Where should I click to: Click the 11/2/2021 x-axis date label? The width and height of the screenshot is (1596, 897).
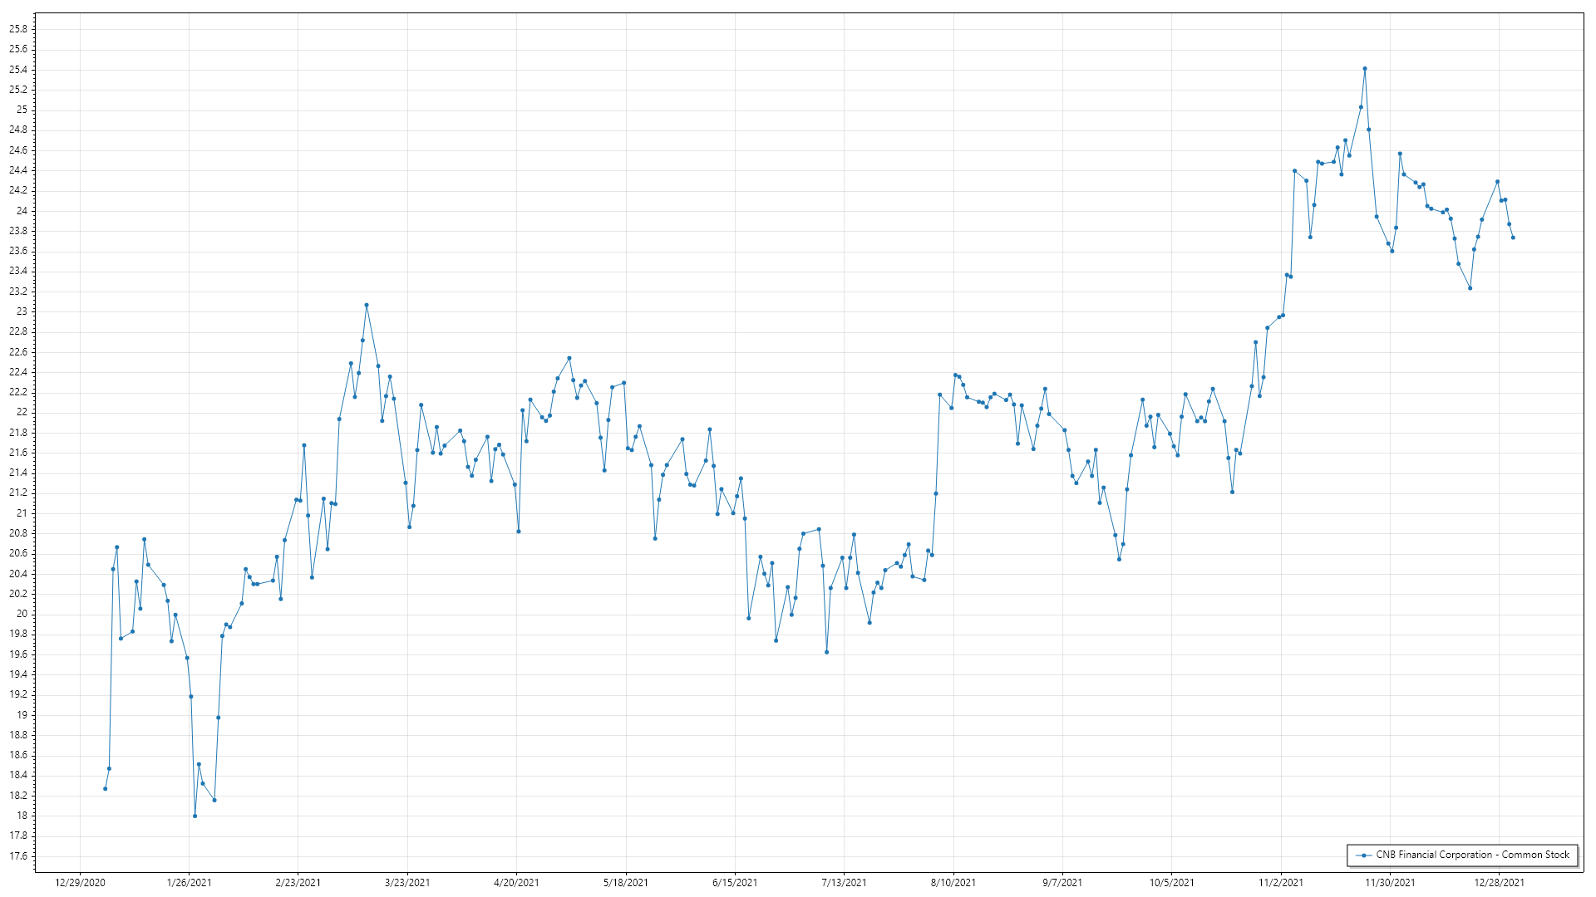[x=1281, y=882]
